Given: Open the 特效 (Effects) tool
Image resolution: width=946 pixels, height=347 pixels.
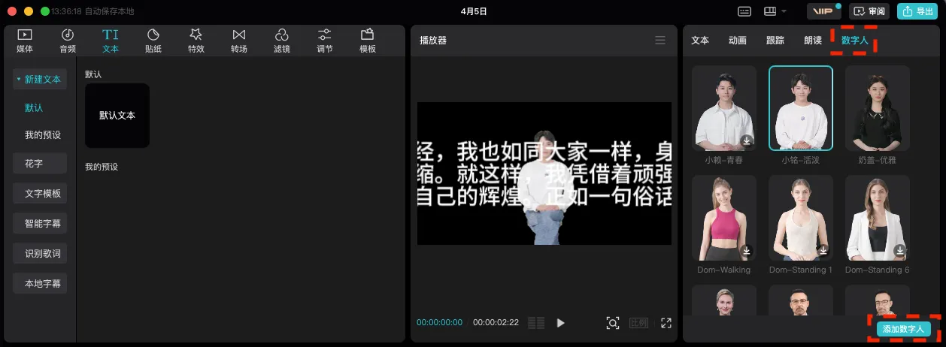Looking at the screenshot, I should [196, 41].
